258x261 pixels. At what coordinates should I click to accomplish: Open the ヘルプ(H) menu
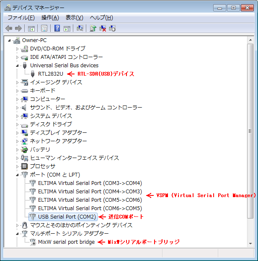101,18
